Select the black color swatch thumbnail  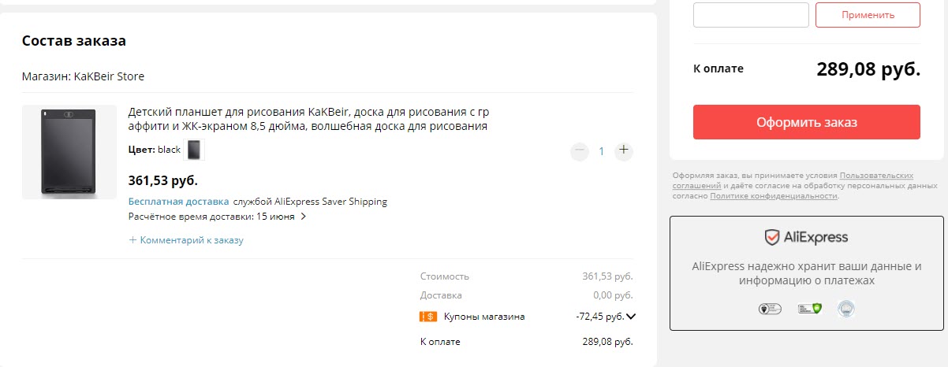pos(194,150)
